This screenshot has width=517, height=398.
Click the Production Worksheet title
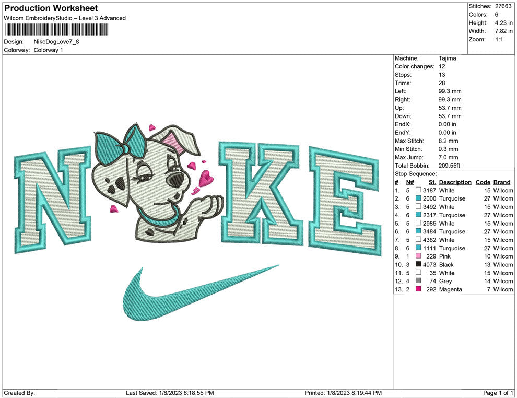click(x=51, y=8)
